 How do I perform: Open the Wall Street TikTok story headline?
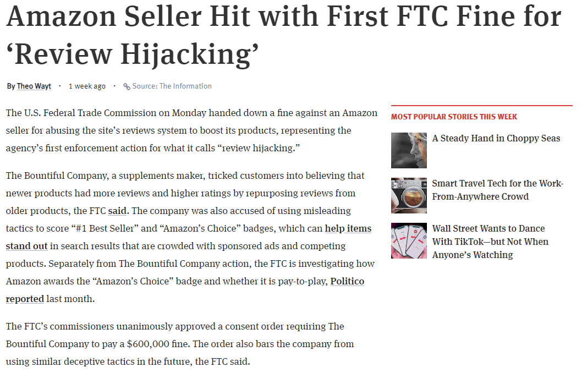point(490,242)
